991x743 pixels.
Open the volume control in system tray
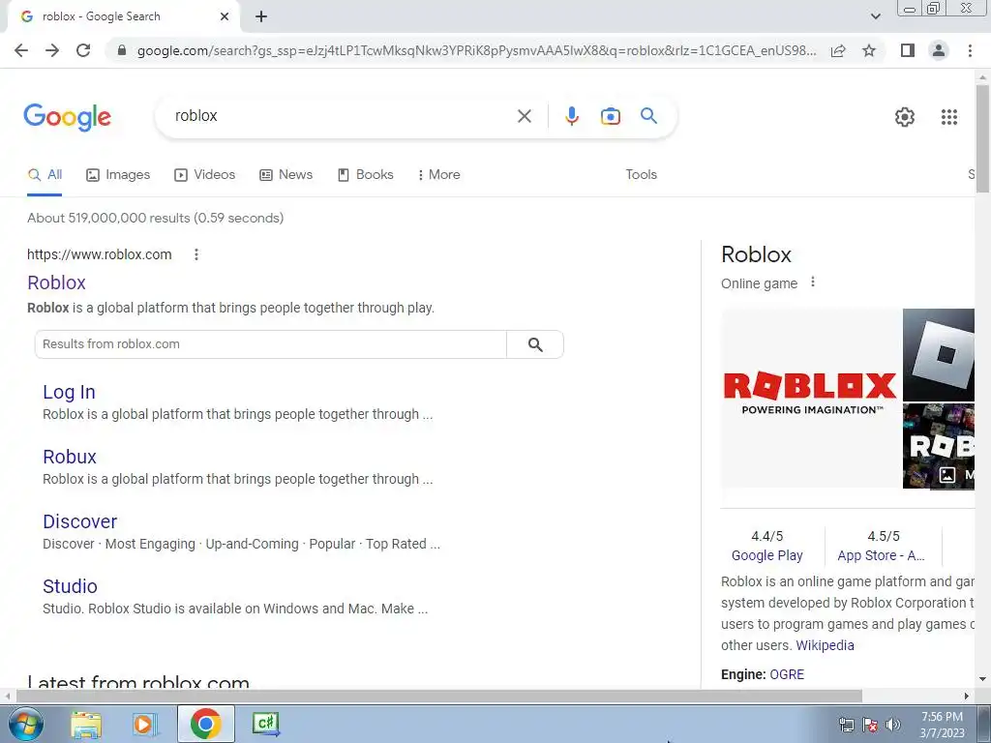click(x=893, y=725)
